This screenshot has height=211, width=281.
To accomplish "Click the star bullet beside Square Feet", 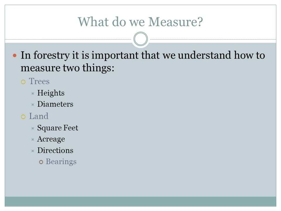I will pos(32,128).
